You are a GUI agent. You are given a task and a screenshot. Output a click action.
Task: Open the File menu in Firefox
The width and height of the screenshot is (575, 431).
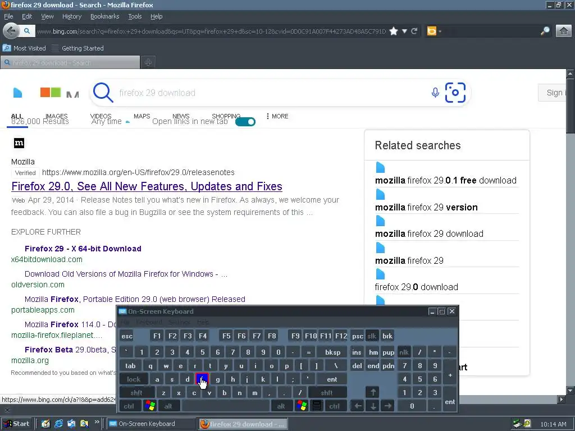point(8,16)
